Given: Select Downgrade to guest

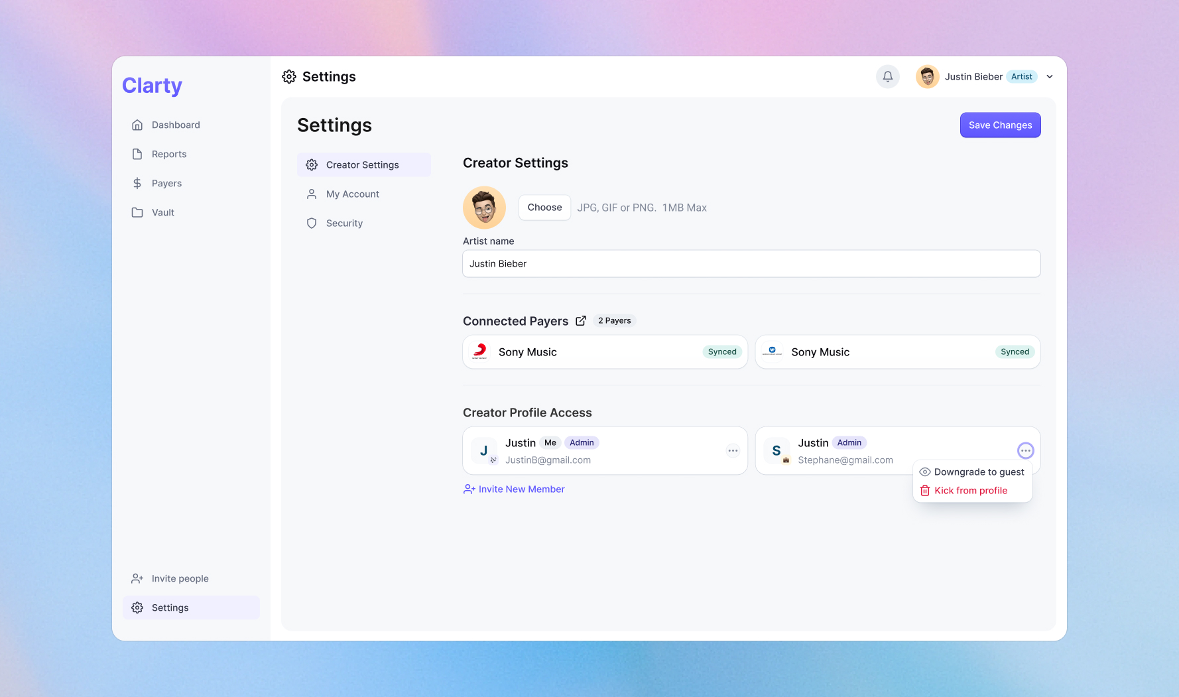Looking at the screenshot, I should click(x=979, y=472).
